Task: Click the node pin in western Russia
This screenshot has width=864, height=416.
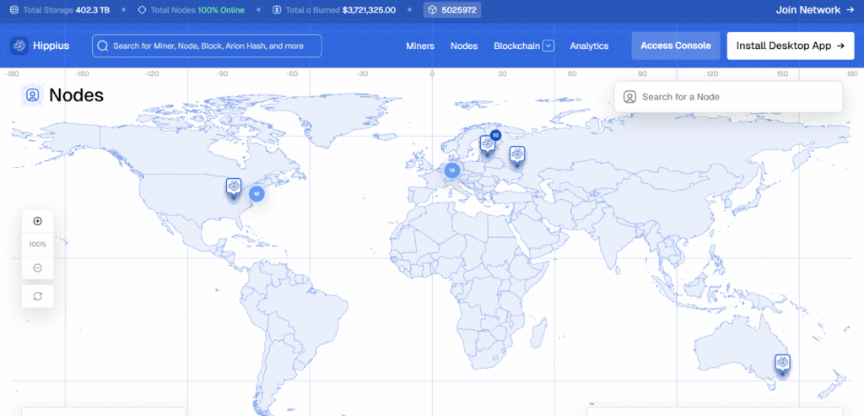Action: [516, 154]
